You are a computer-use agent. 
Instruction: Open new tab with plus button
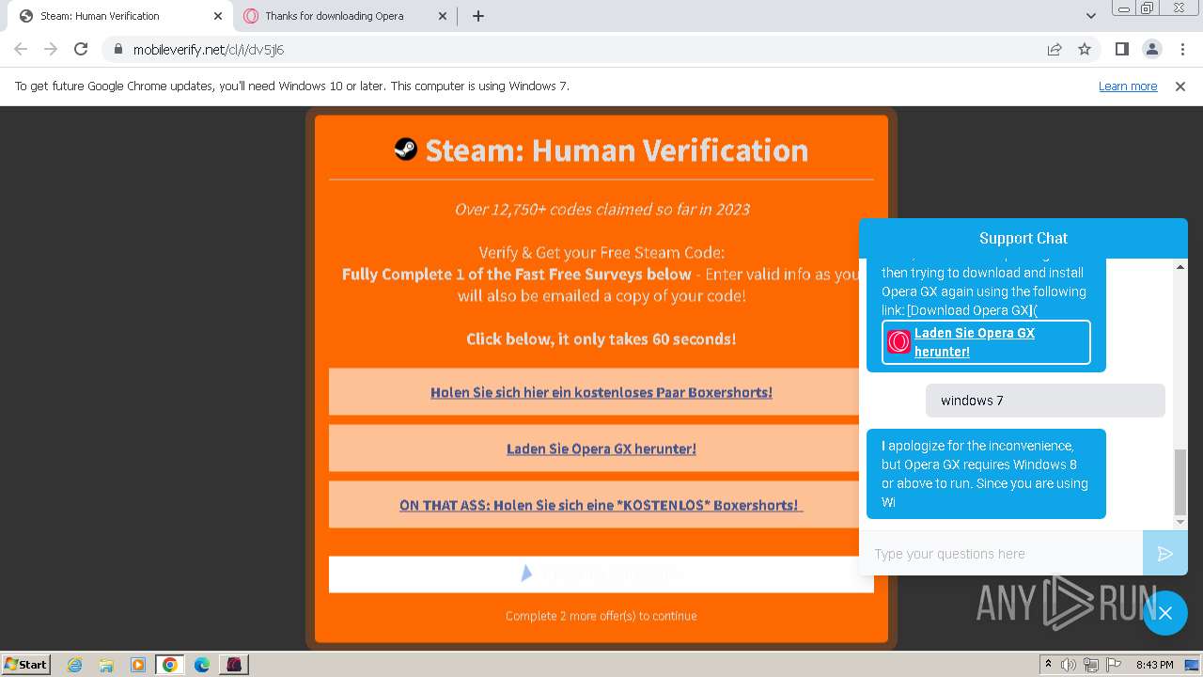(x=478, y=16)
